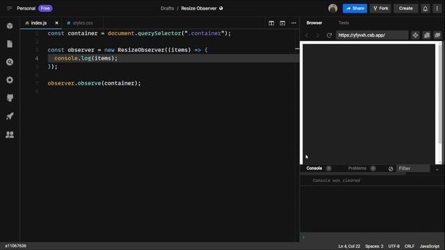Screen dimensions: 445x250
Task: Click the Free plan badge
Action: pyautogui.click(x=45, y=8)
